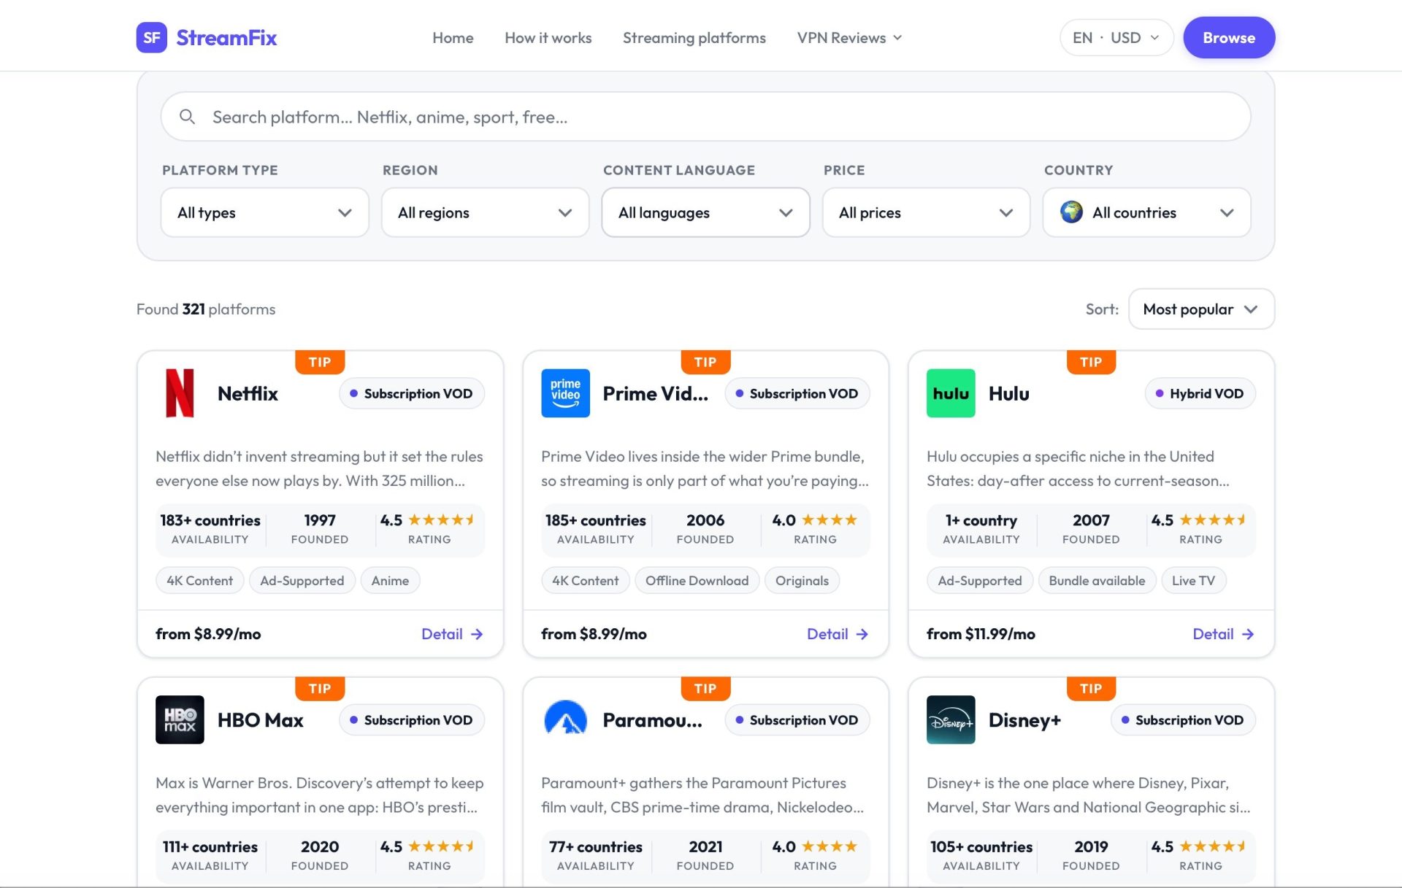Click 'from $11.99/mo' price on Hulu

981,634
